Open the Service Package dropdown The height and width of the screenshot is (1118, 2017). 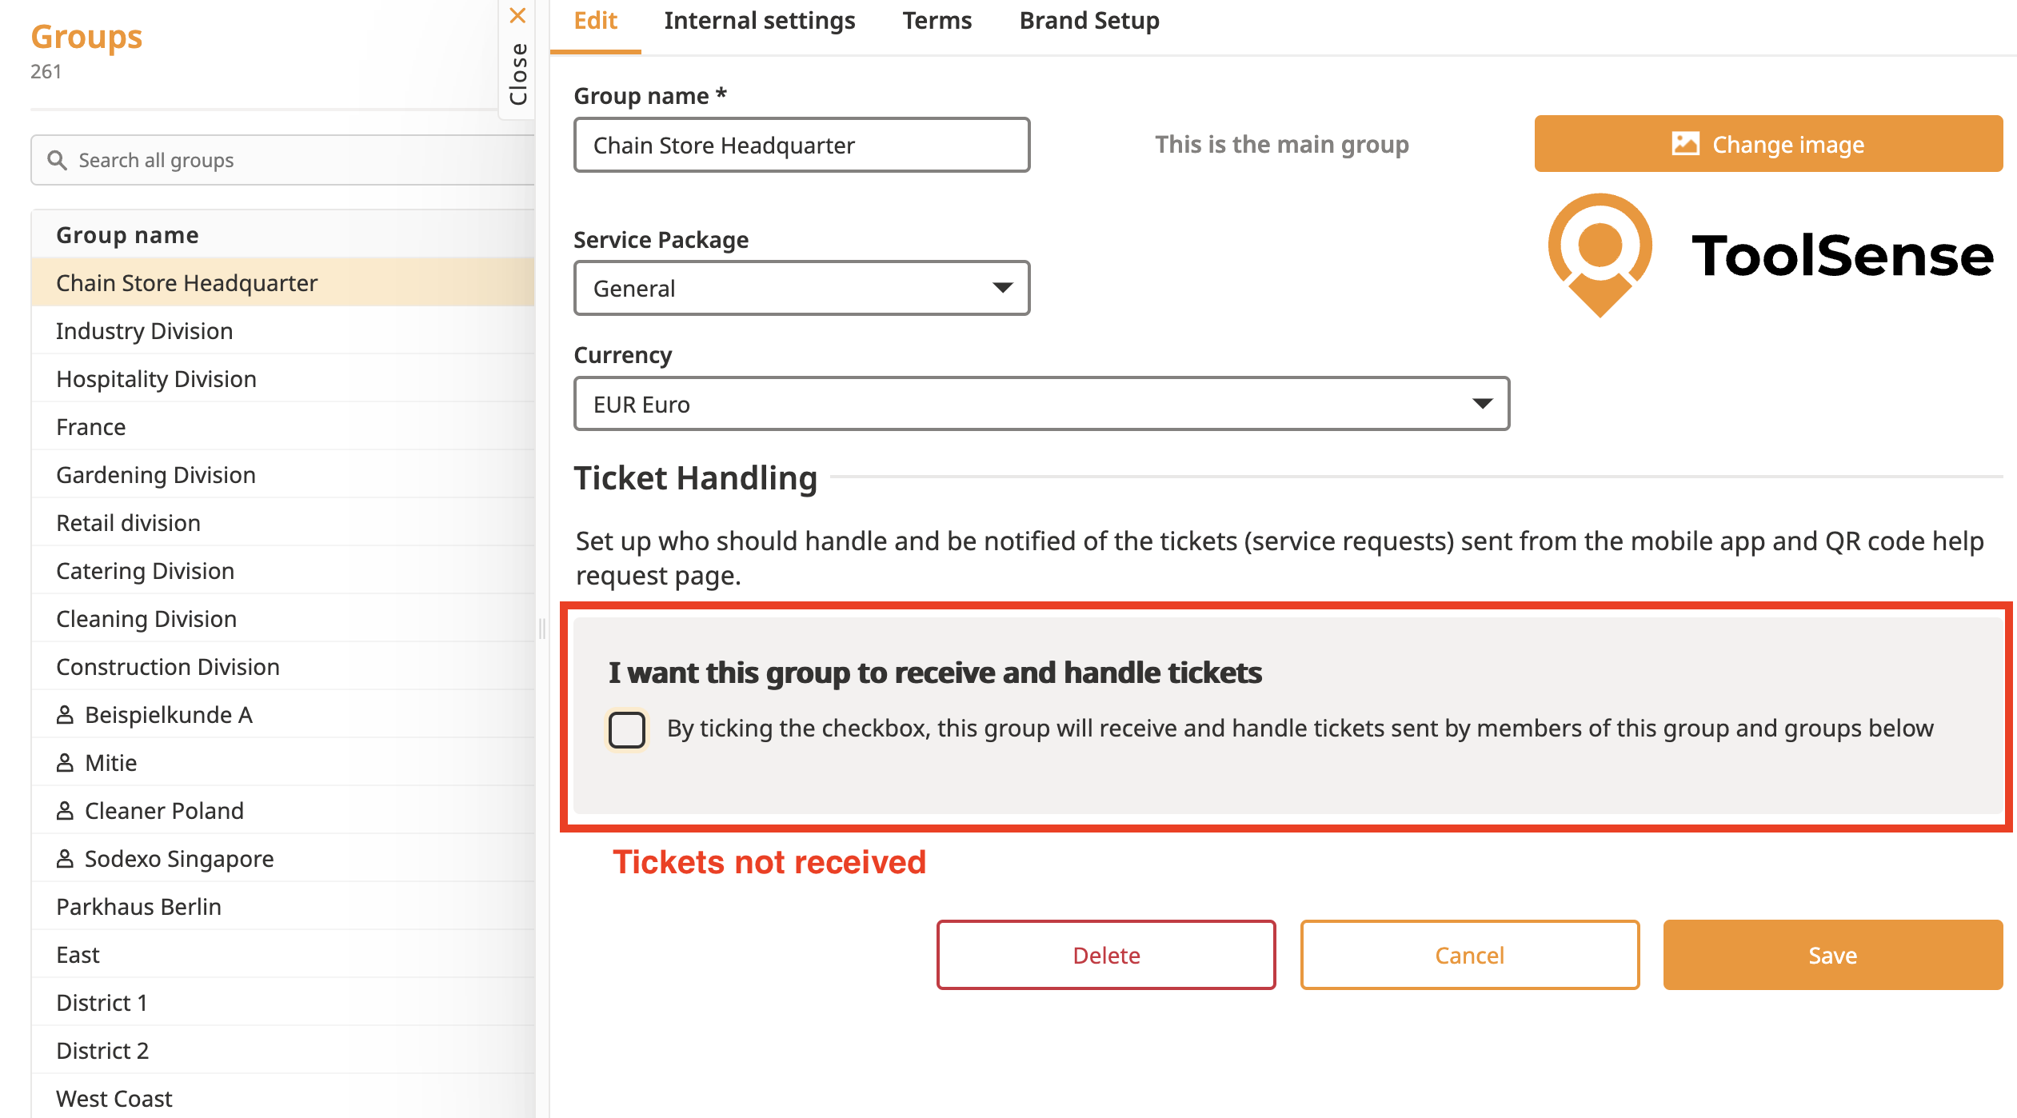click(x=801, y=288)
